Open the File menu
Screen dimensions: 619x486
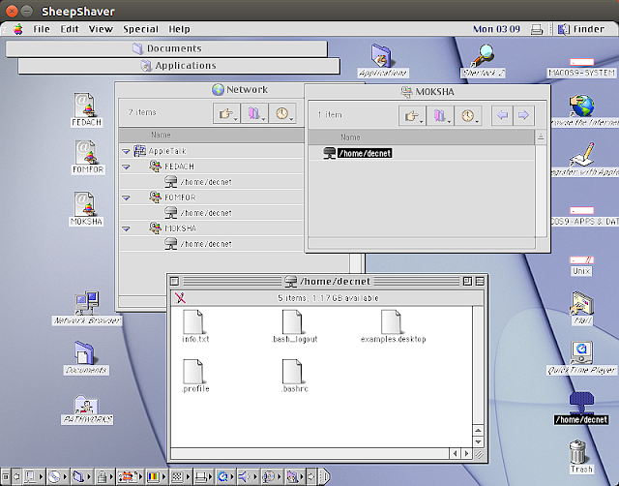[x=42, y=29]
